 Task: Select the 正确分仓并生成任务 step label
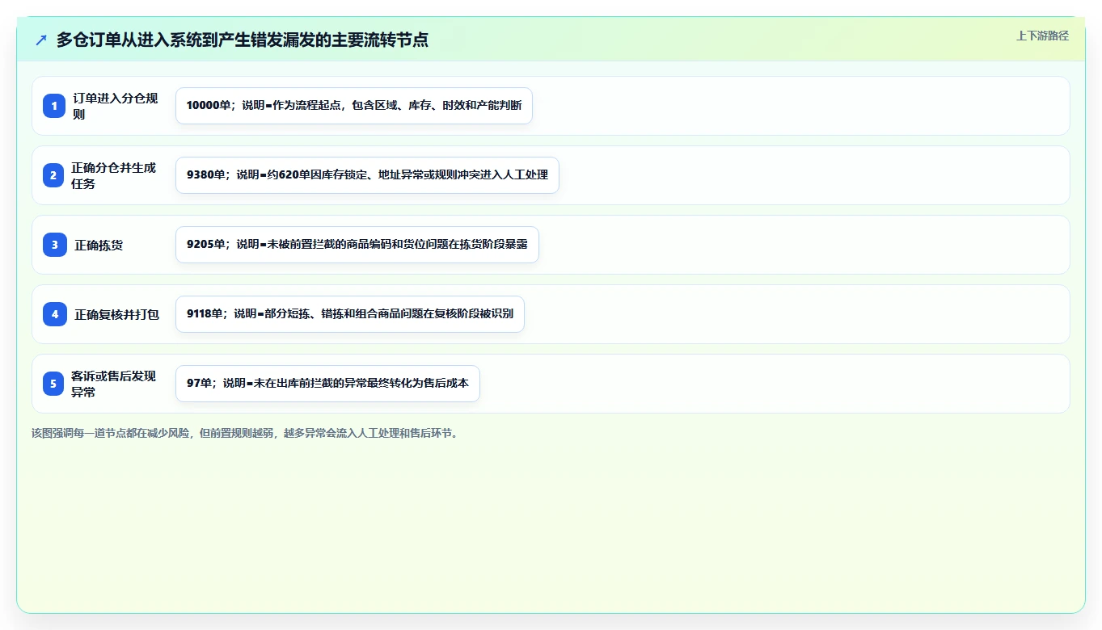pyautogui.click(x=114, y=175)
